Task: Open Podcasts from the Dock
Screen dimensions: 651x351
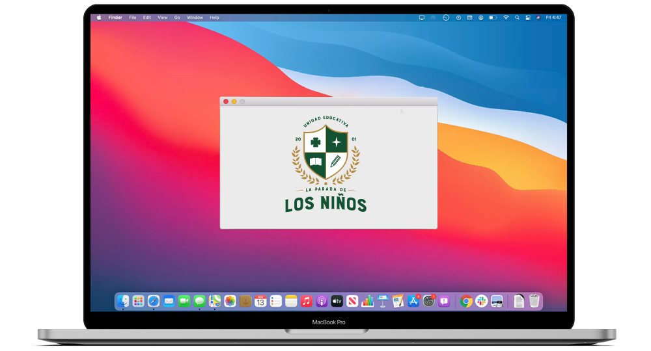Action: pos(322,301)
